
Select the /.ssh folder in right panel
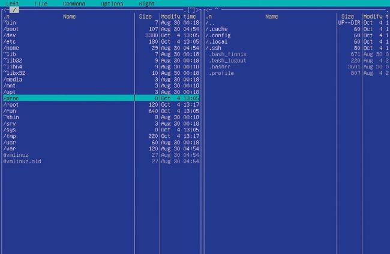214,48
